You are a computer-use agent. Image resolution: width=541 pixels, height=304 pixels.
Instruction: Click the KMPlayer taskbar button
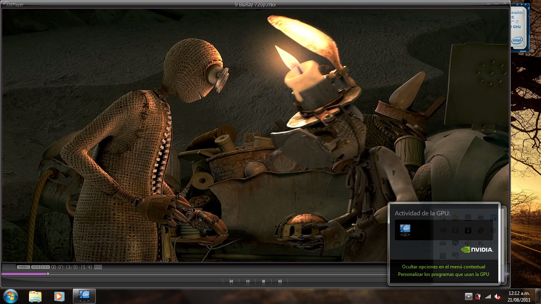84,296
